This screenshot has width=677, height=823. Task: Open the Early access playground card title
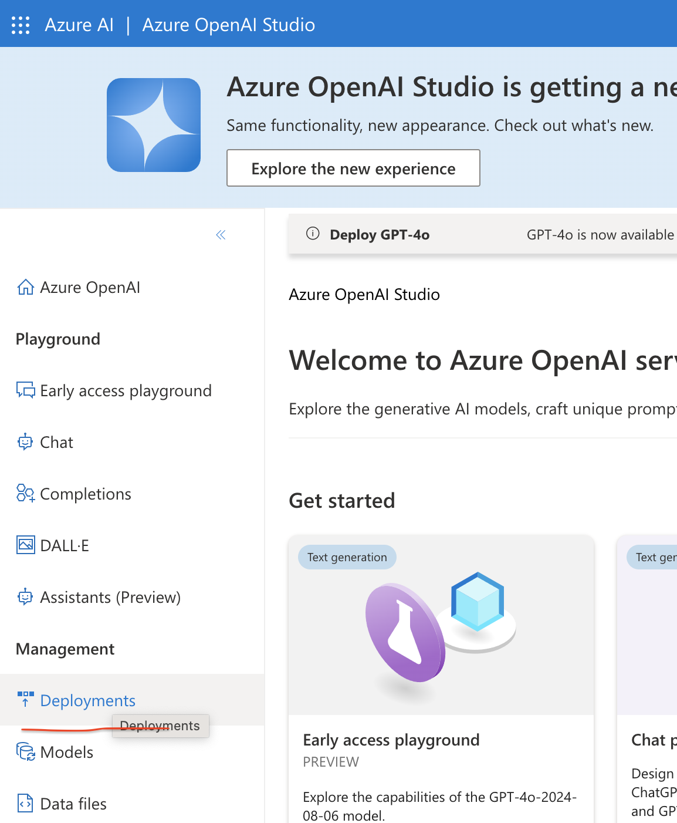[391, 740]
